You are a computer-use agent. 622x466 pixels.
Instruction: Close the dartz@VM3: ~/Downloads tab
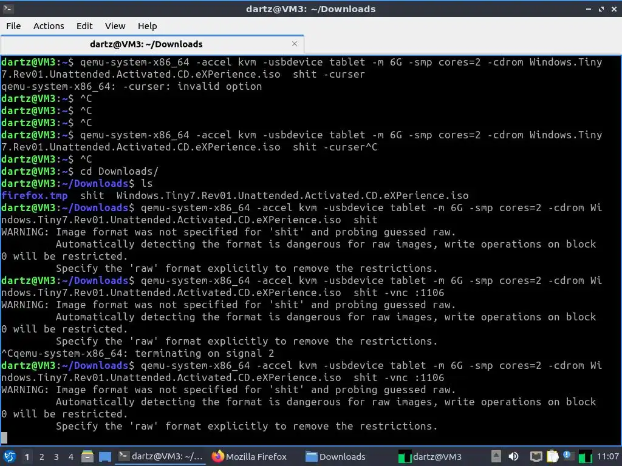pos(295,44)
